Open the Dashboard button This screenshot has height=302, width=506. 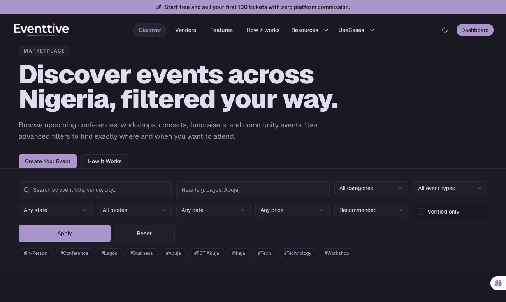pyautogui.click(x=475, y=30)
